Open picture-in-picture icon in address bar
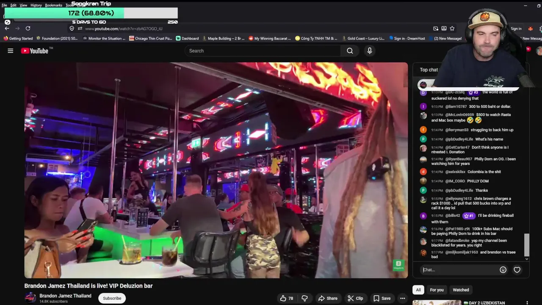The width and height of the screenshot is (542, 305). coord(436,28)
